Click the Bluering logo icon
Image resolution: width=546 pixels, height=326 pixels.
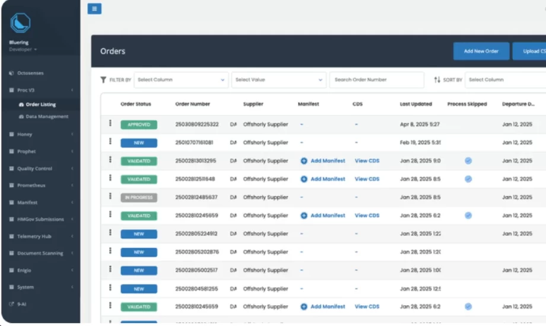click(20, 23)
